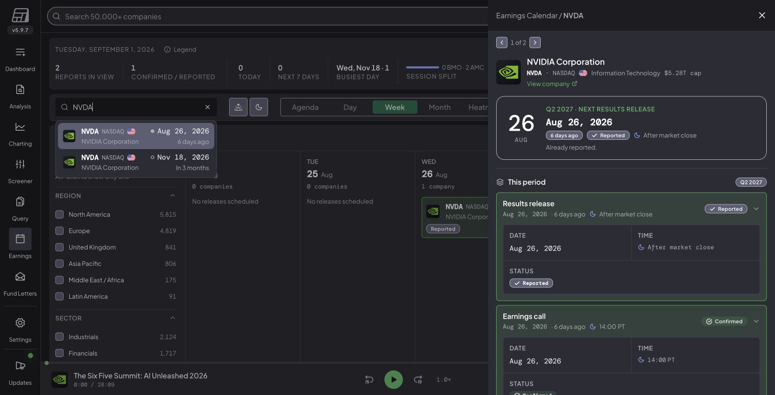775x395 pixels.
Task: Click The Six Five Summit track title
Action: click(140, 376)
